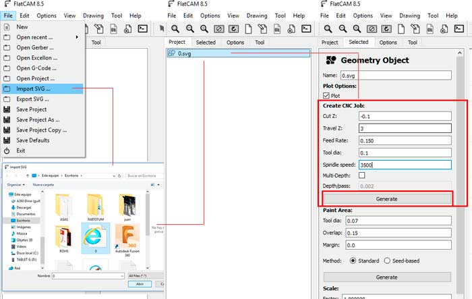Click the Spindle speed input field

[x=405, y=165]
